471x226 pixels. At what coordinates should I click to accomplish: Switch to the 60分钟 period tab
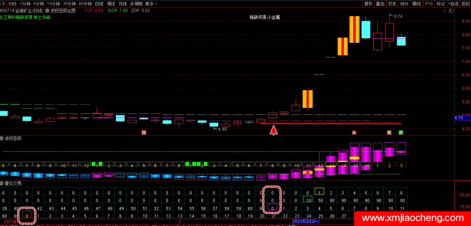pos(85,4)
